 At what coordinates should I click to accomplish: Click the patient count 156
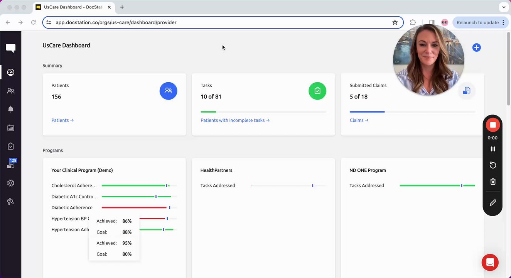[x=56, y=97]
